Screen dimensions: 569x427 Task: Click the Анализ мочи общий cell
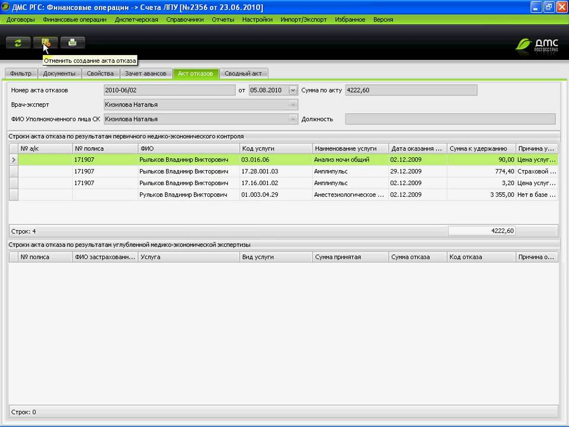(x=350, y=160)
